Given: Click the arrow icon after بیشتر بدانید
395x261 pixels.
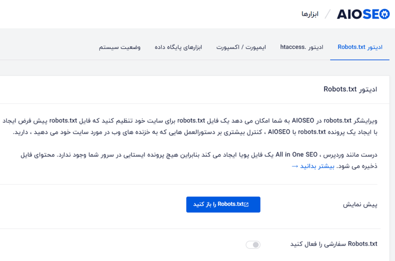Looking at the screenshot, I should pyautogui.click(x=295, y=166).
